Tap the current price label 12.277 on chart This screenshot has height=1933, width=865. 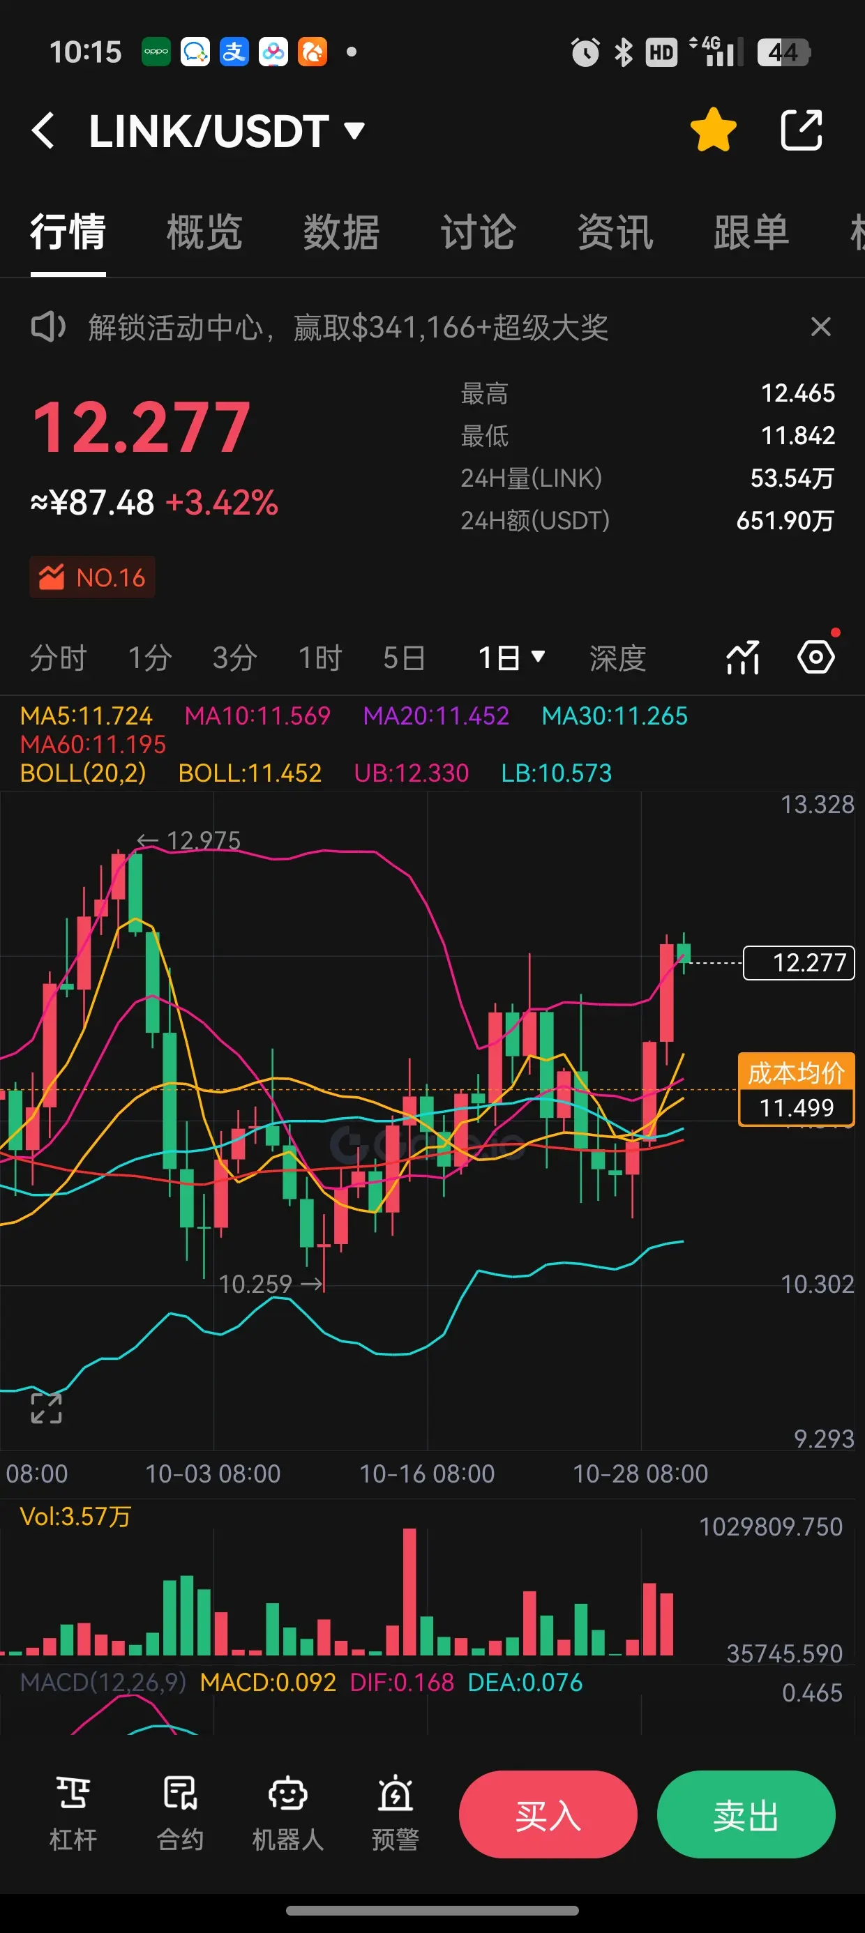799,962
